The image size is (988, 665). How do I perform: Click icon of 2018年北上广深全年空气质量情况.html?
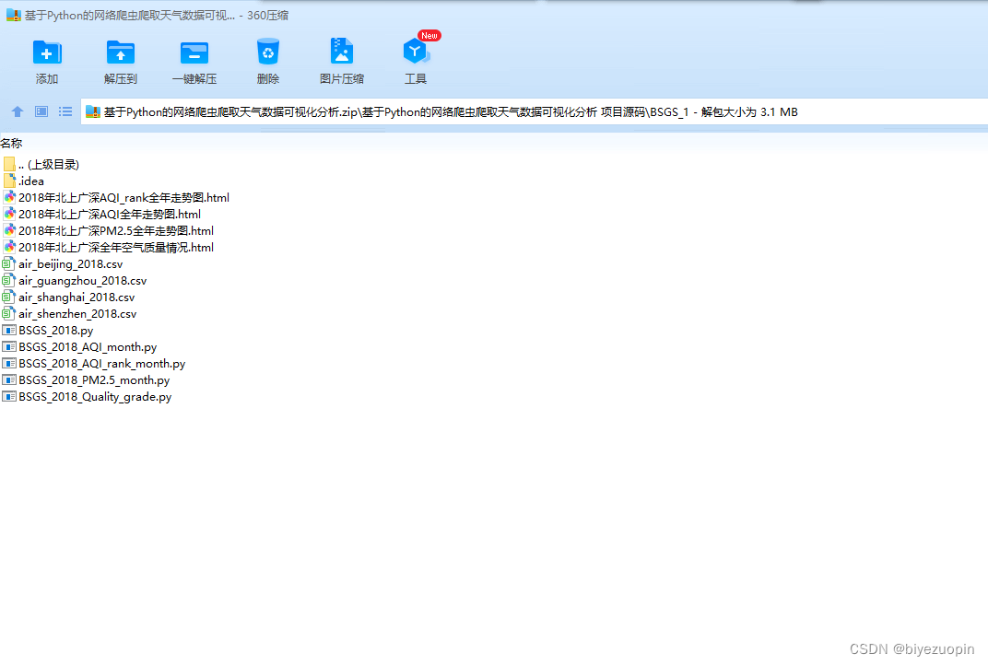tap(9, 247)
